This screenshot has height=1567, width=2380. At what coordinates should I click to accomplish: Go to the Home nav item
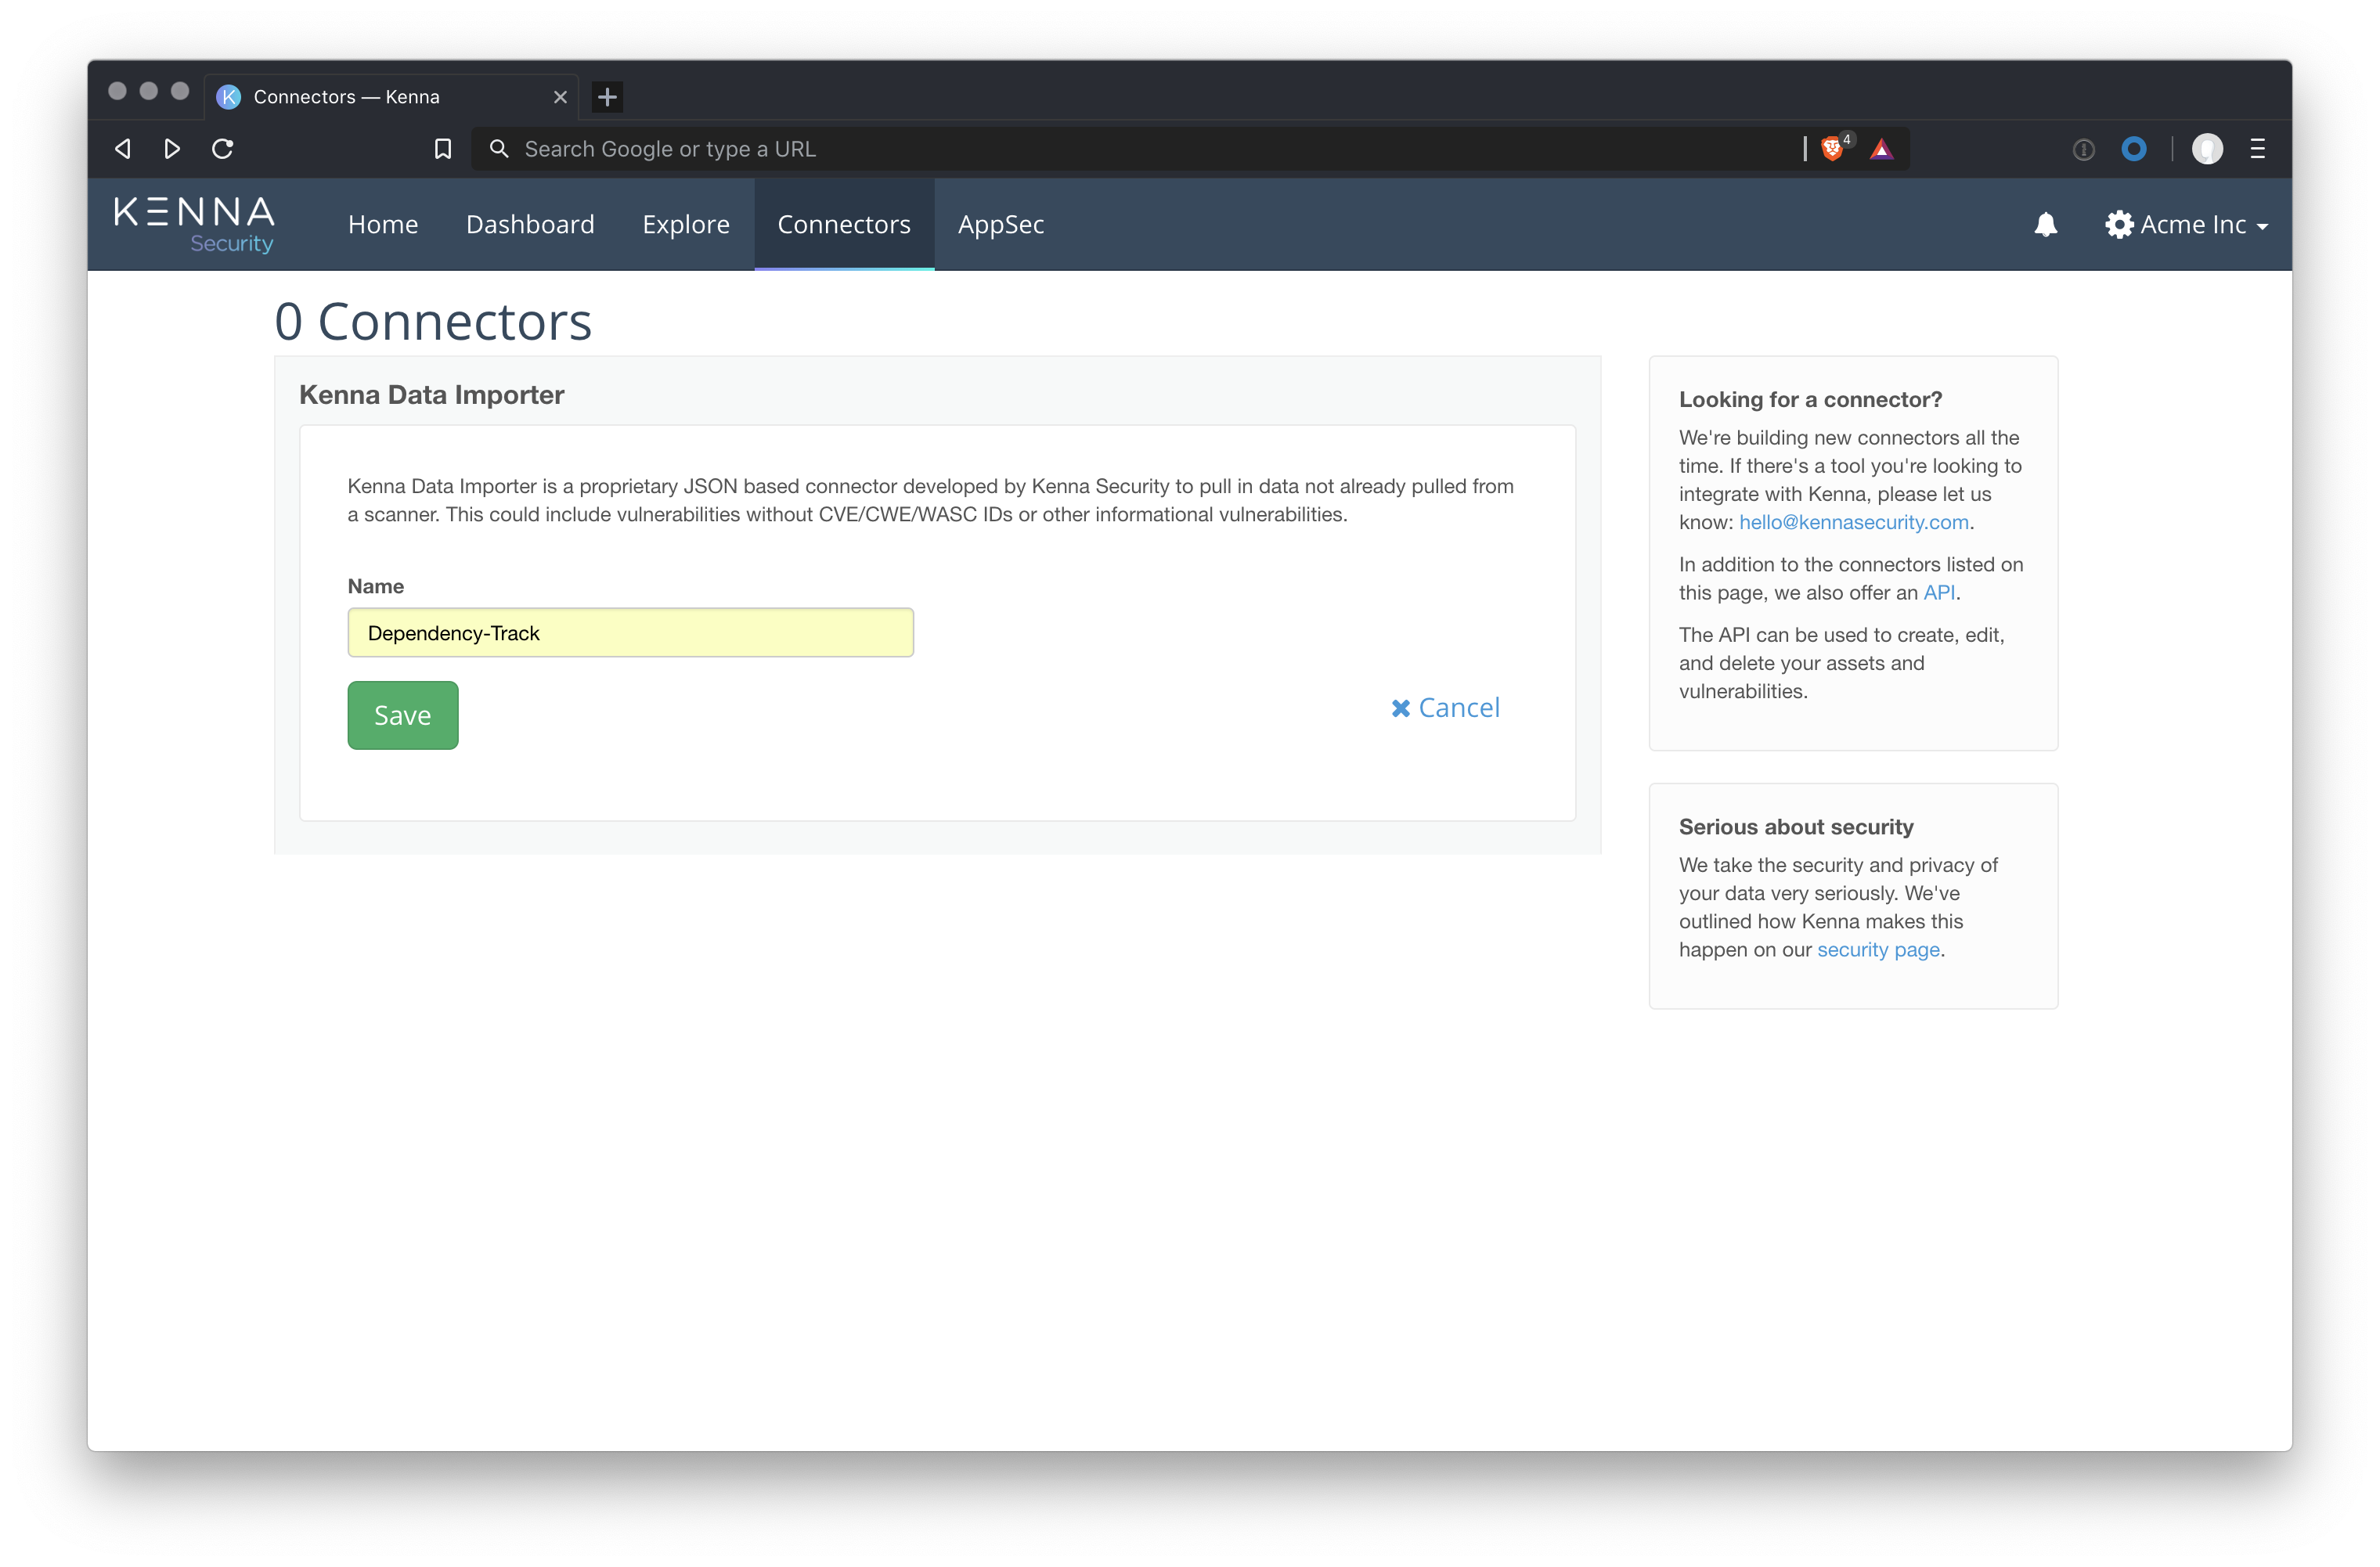pyautogui.click(x=383, y=224)
